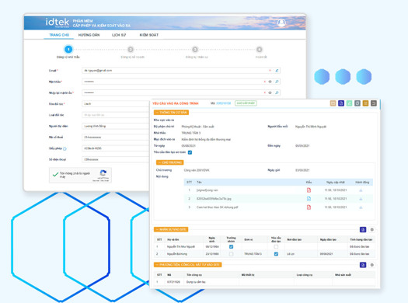408x303 pixels.
Task: Click the dark blue document icon in top toolbar
Action: 341,103
